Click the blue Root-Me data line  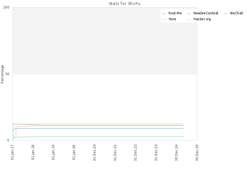click(99, 128)
